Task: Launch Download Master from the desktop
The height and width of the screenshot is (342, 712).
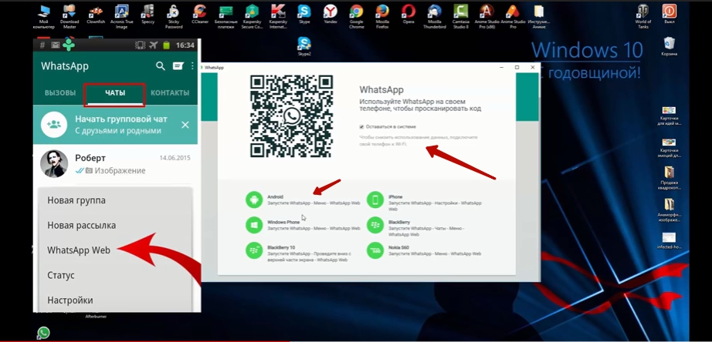Action: 70,16
